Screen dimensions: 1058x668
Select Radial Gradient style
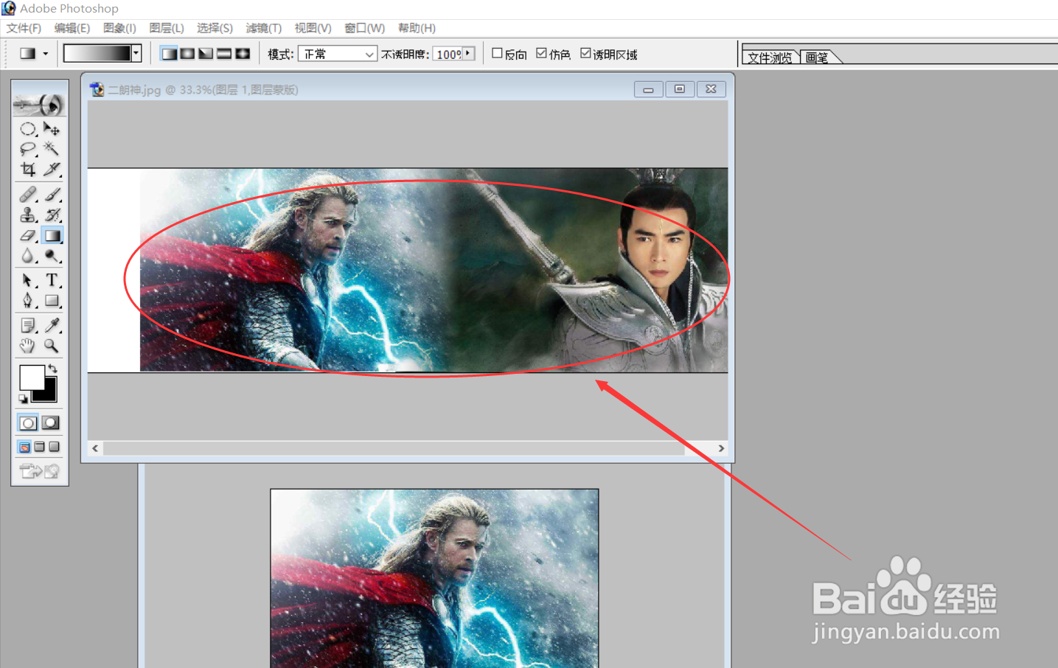188,54
